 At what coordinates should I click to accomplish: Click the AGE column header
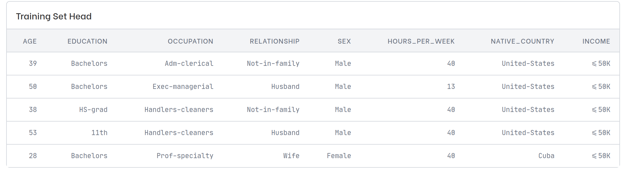30,41
